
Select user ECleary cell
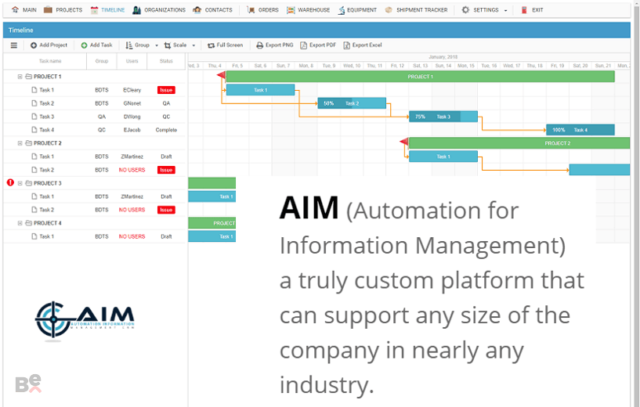132,90
